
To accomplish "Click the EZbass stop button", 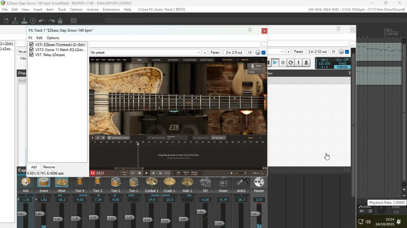I will coord(139,173).
